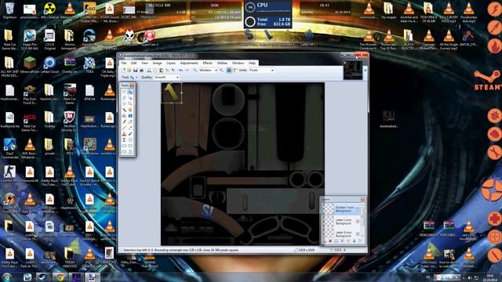502x282 pixels.
Task: Open the Image menu
Action: click(x=157, y=63)
